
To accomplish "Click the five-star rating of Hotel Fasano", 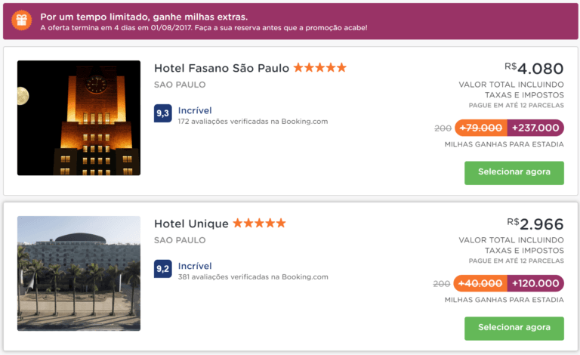I will 320,68.
